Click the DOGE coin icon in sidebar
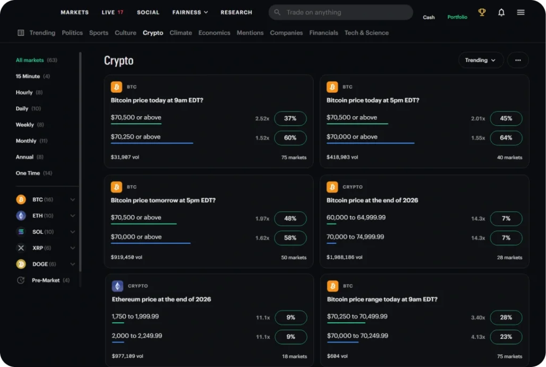Image resolution: width=546 pixels, height=367 pixels. point(21,264)
